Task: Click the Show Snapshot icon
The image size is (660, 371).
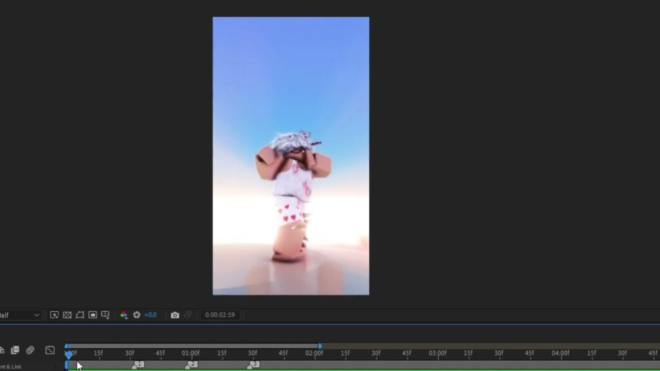Action: click(x=188, y=315)
